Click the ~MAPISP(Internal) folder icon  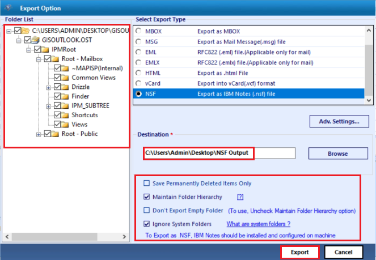(x=65, y=68)
